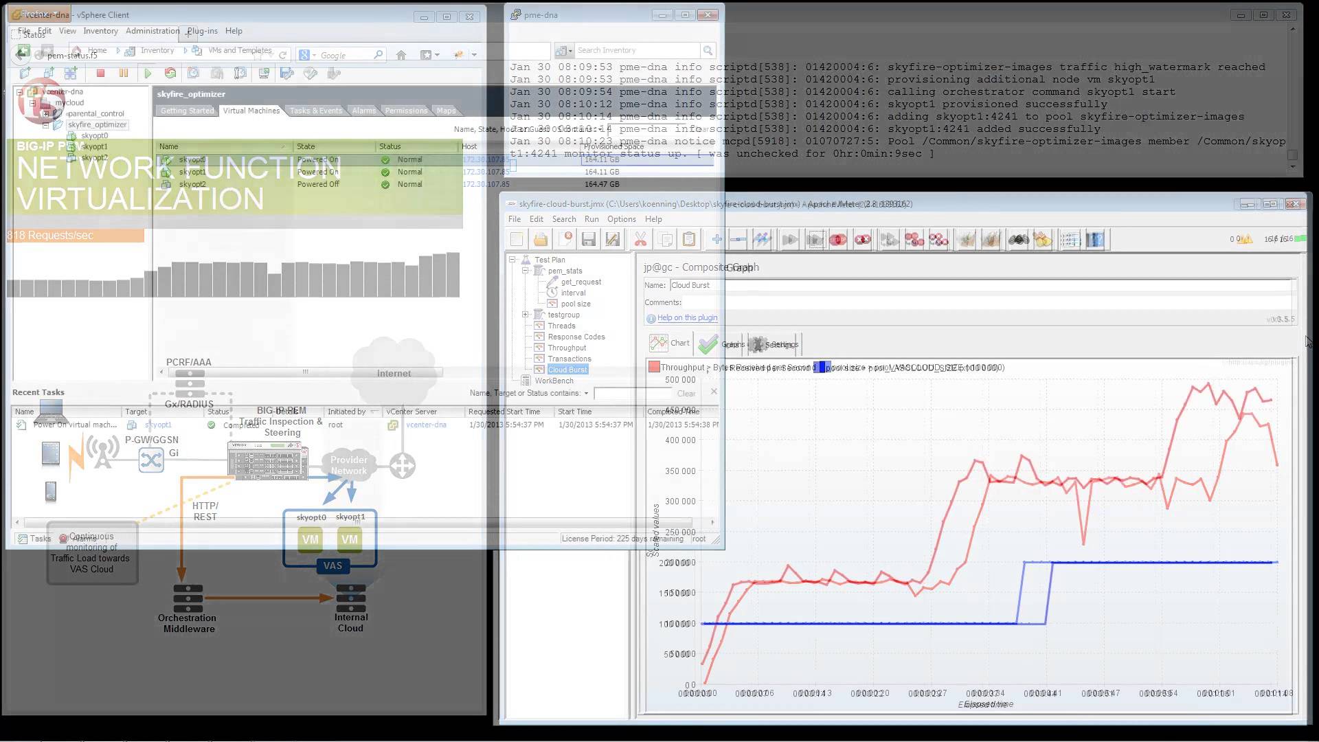Open the Run menu in JMeter

(591, 219)
